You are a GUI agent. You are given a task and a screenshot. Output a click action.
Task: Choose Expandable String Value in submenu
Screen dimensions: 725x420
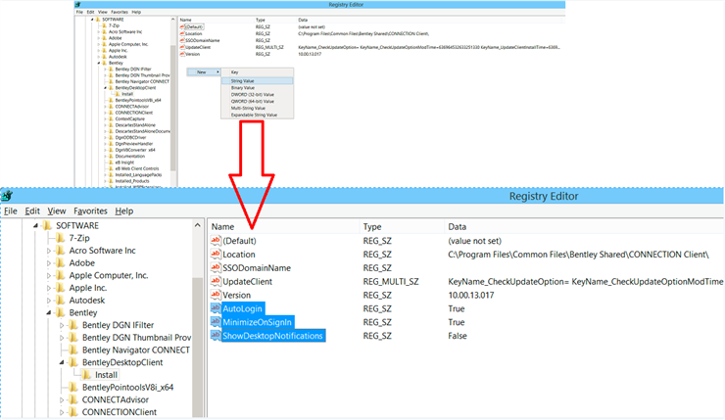point(257,116)
